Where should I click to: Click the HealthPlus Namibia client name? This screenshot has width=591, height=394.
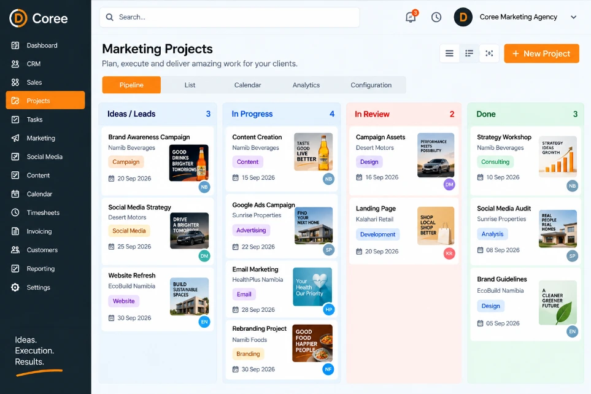[257, 279]
